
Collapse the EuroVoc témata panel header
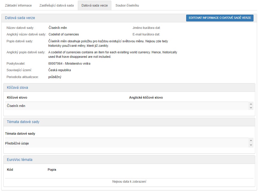19,160
